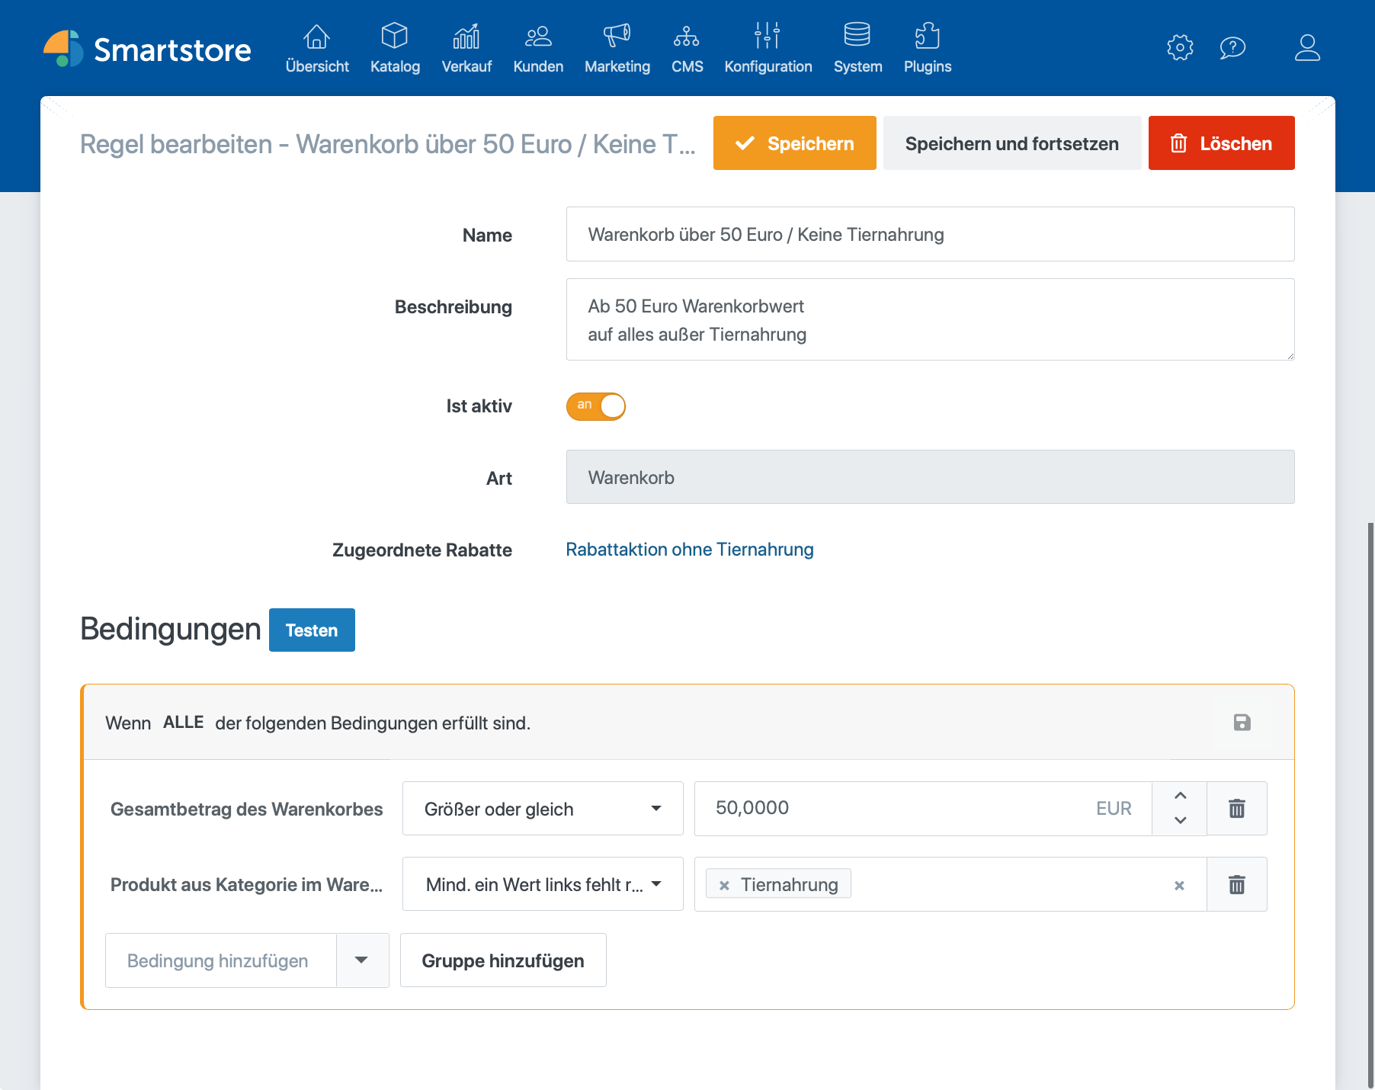Click the settings gear icon in header
The width and height of the screenshot is (1375, 1090).
pos(1180,47)
